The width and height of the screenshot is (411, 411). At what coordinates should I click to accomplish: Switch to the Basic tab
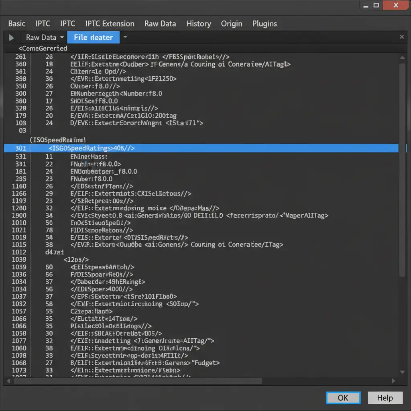tap(17, 24)
